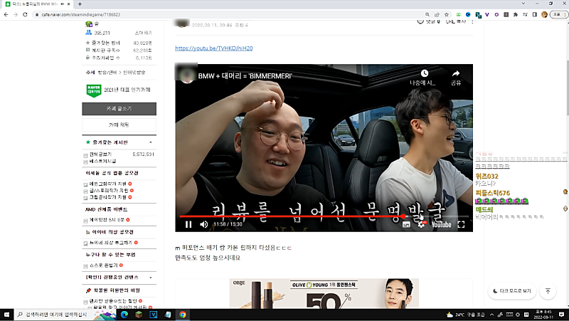The width and height of the screenshot is (569, 321).
Task: Click the 초대하기 invite link
Action: click(x=144, y=33)
